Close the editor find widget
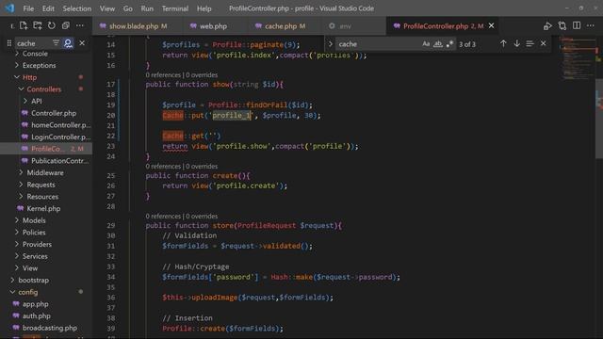This screenshot has height=339, width=603. (543, 44)
